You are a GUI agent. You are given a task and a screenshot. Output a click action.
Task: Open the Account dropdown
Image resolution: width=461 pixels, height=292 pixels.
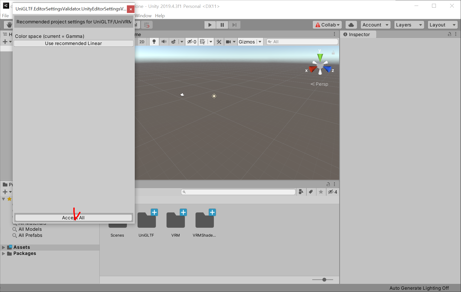tap(375, 25)
